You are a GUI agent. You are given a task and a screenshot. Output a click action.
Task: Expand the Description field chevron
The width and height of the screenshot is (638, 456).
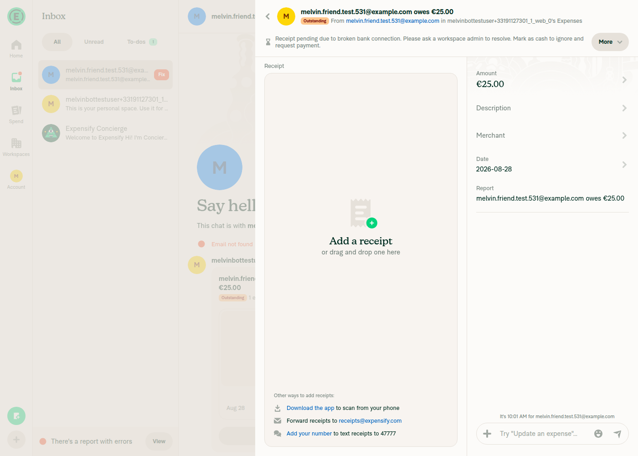click(624, 108)
